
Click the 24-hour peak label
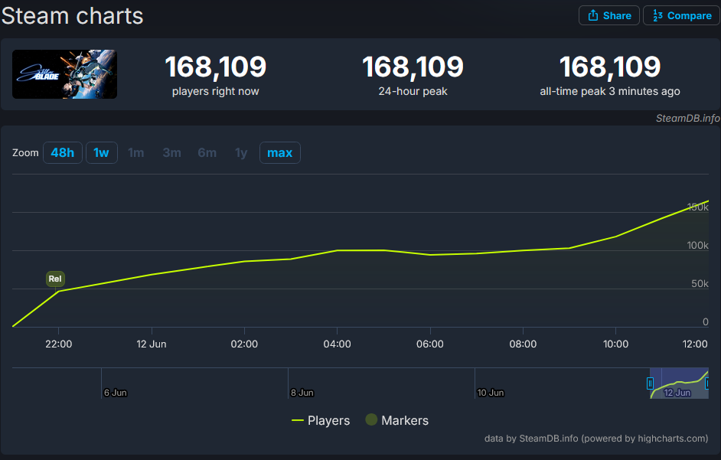pos(413,92)
